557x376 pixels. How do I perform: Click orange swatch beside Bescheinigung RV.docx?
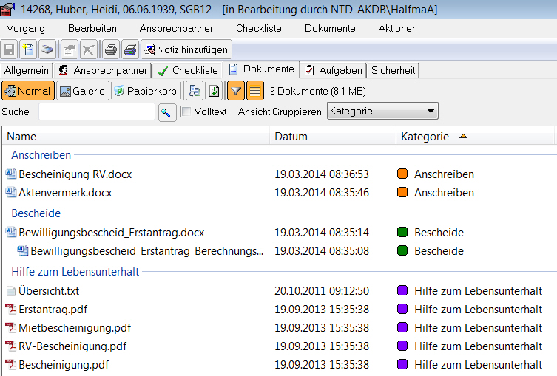pos(402,174)
